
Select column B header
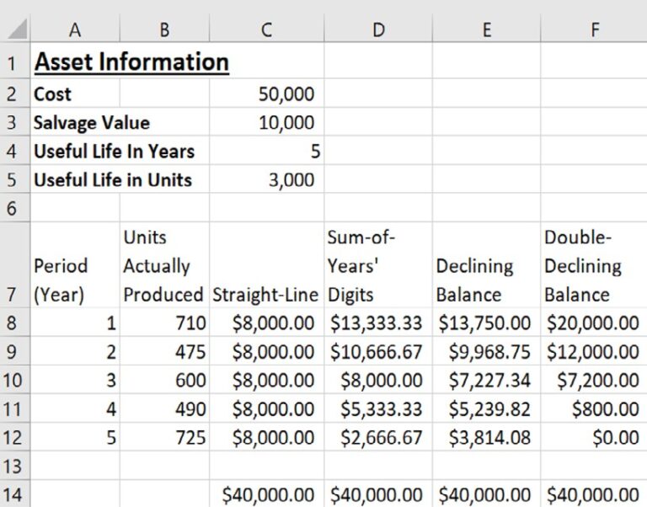164,29
